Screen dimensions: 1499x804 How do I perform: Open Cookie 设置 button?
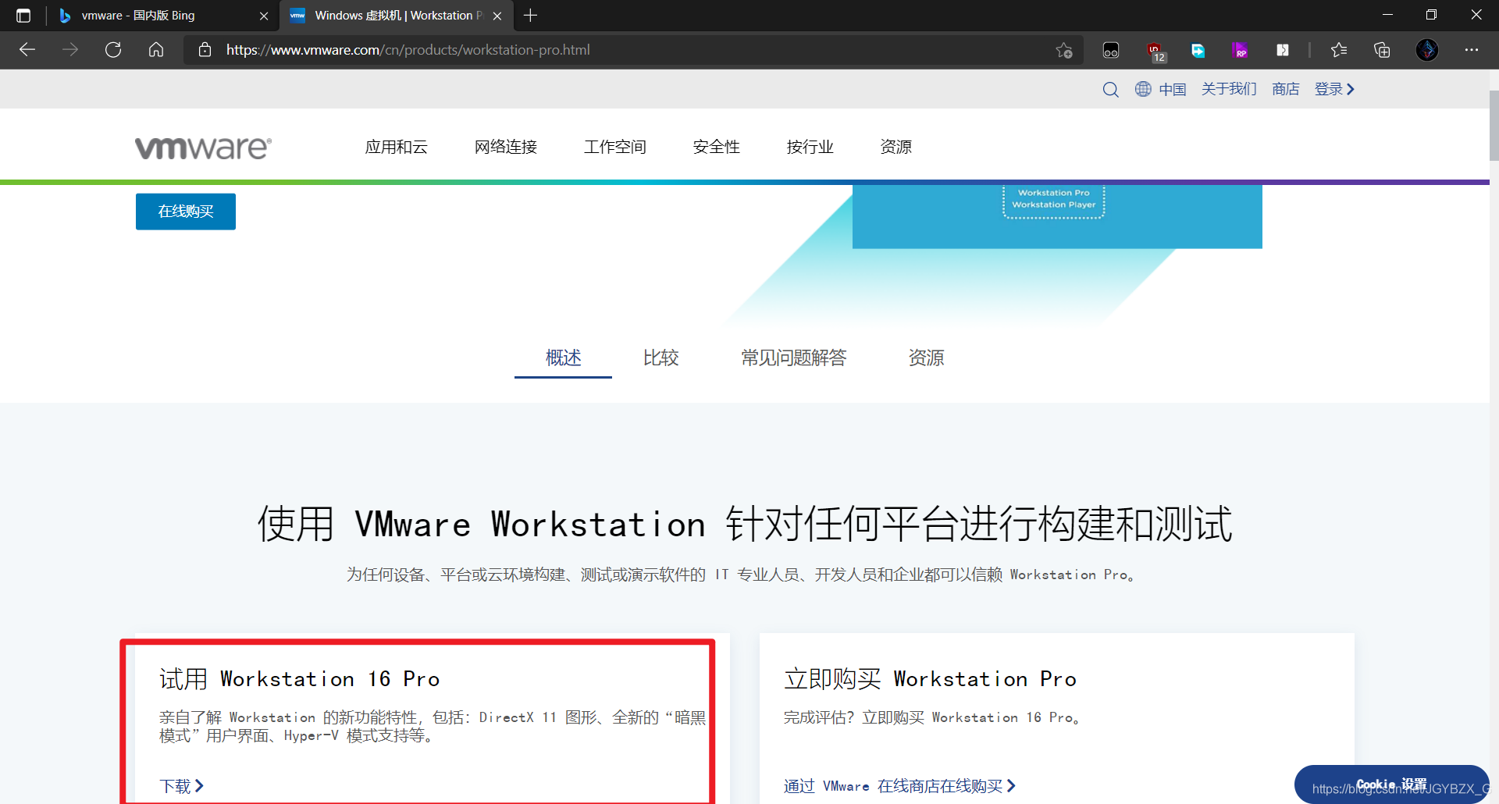(x=1391, y=784)
